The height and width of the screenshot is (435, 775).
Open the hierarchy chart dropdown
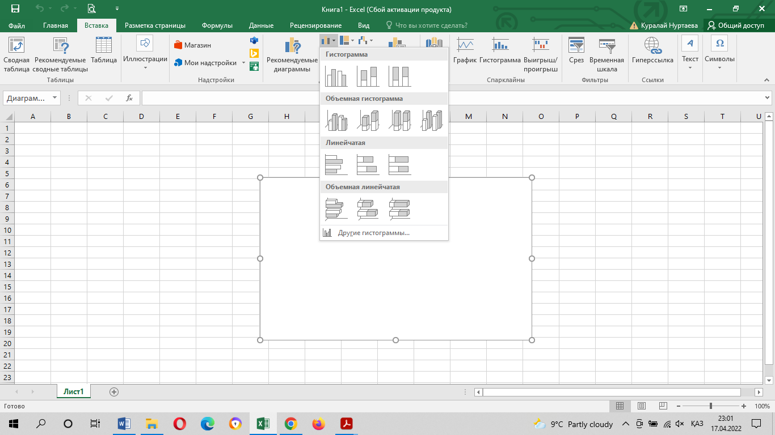pyautogui.click(x=347, y=41)
